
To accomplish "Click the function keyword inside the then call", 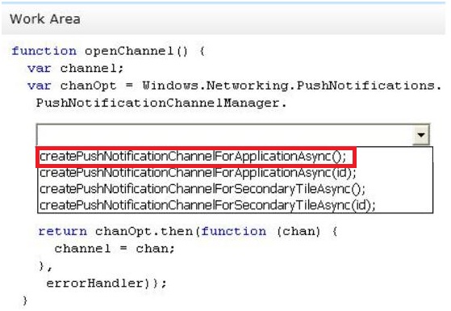I will pyautogui.click(x=233, y=231).
